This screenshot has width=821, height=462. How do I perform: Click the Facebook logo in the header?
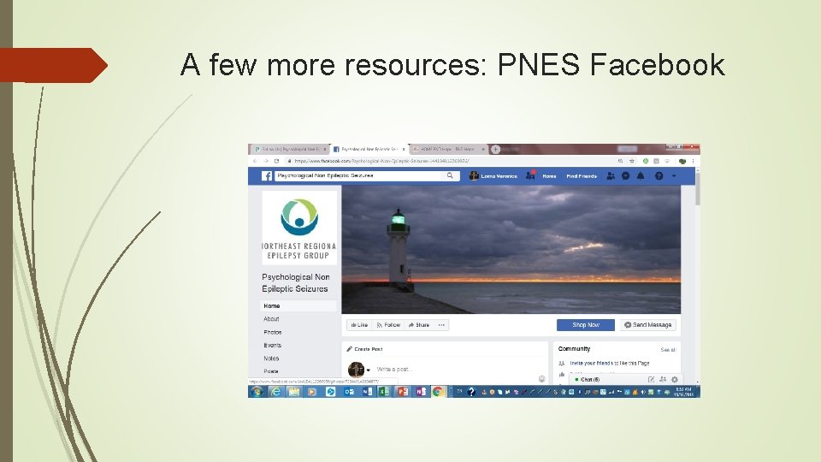pos(267,176)
